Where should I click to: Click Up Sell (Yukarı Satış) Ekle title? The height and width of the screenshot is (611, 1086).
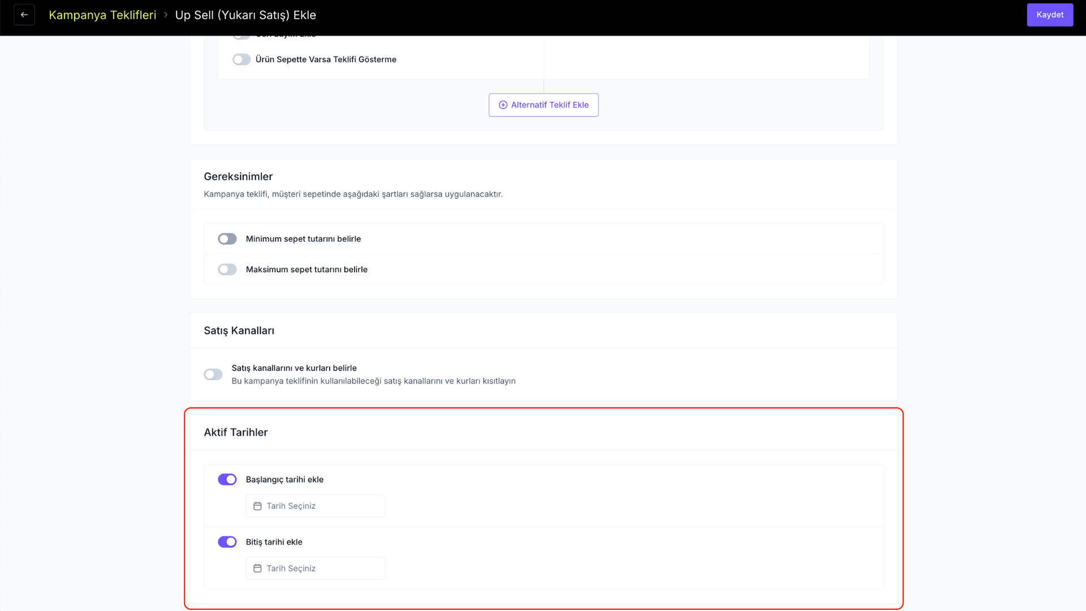(x=245, y=15)
